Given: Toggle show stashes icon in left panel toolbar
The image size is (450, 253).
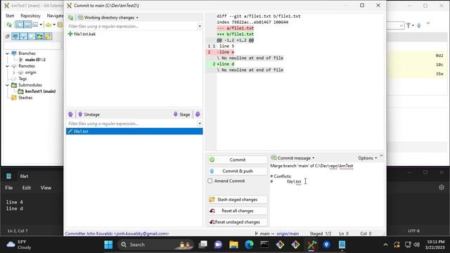Looking at the screenshot, I should tap(48, 37).
